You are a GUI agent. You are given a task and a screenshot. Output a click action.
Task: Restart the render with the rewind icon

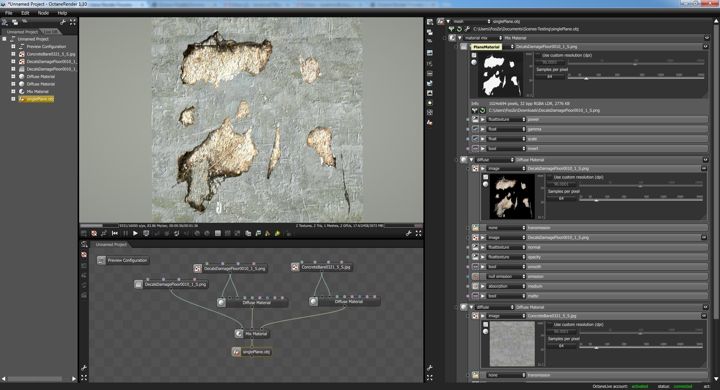[x=115, y=233]
